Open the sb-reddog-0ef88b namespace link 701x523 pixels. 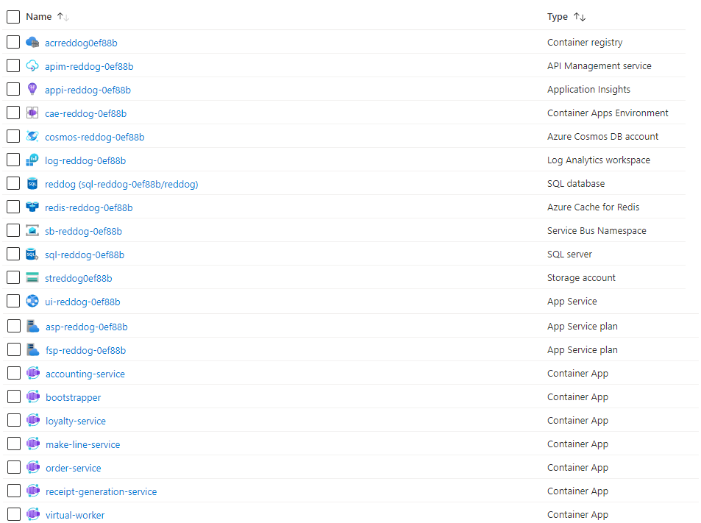(x=83, y=231)
